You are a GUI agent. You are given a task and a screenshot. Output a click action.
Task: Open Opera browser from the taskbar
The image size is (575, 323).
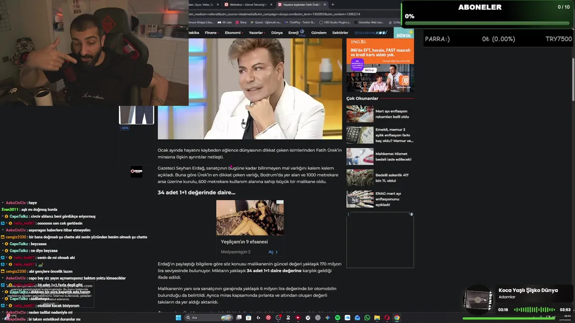pyautogui.click(x=387, y=318)
